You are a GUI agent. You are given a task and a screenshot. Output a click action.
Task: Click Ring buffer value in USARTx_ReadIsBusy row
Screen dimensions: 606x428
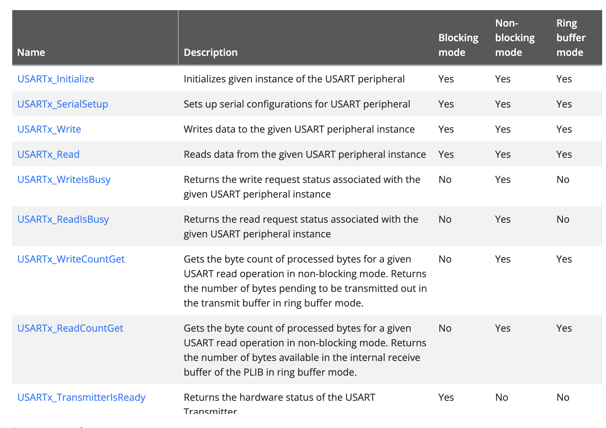point(563,219)
